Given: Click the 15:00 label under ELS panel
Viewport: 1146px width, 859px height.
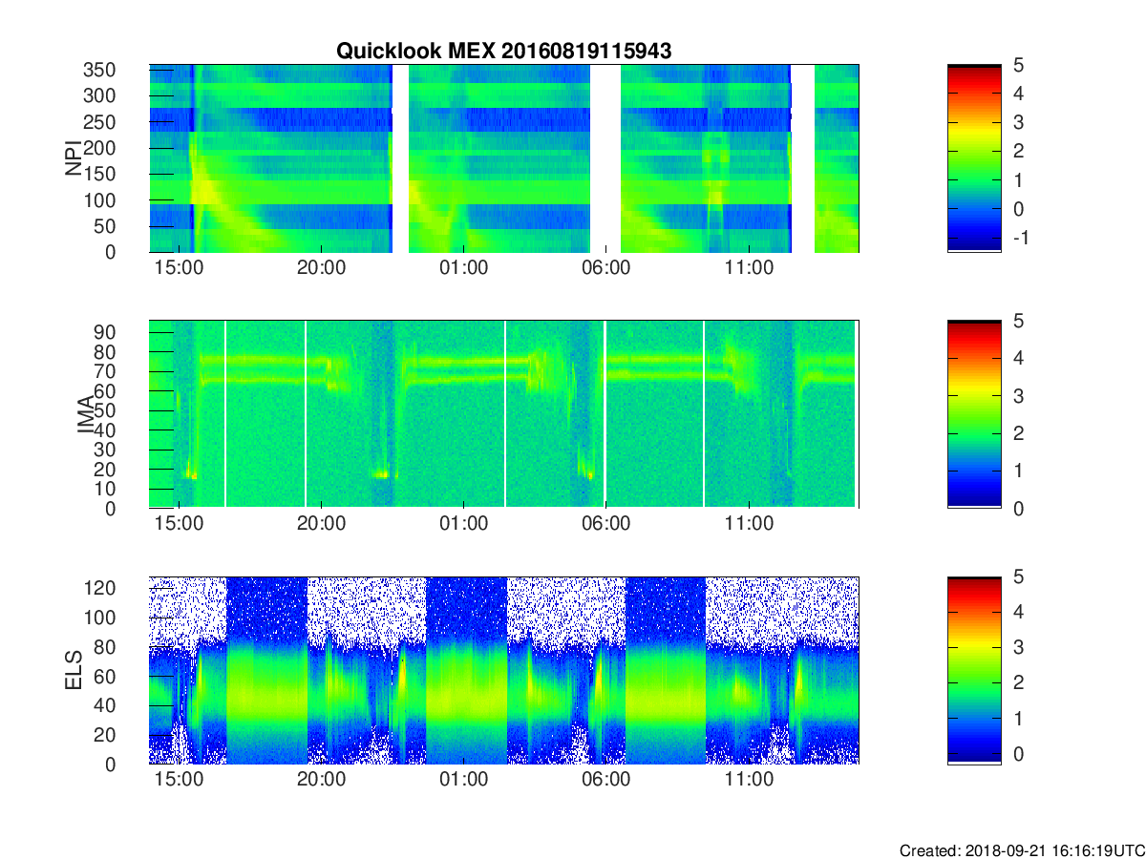Looking at the screenshot, I should [x=179, y=780].
